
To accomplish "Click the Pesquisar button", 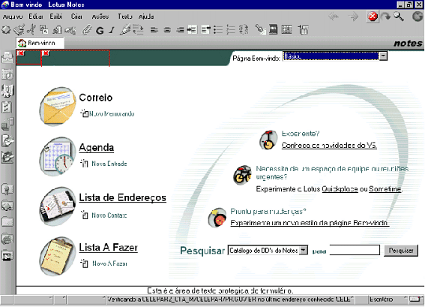I will click(x=401, y=250).
